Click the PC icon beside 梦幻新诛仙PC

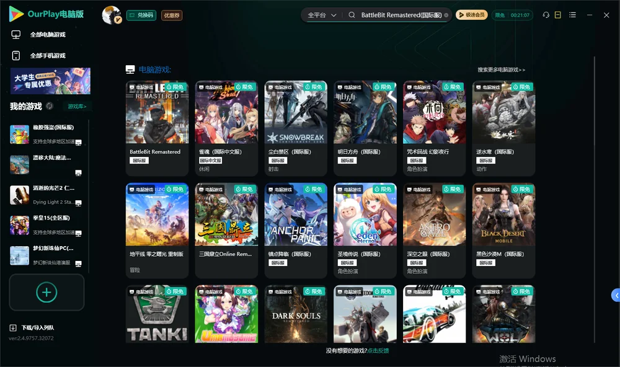tap(78, 264)
